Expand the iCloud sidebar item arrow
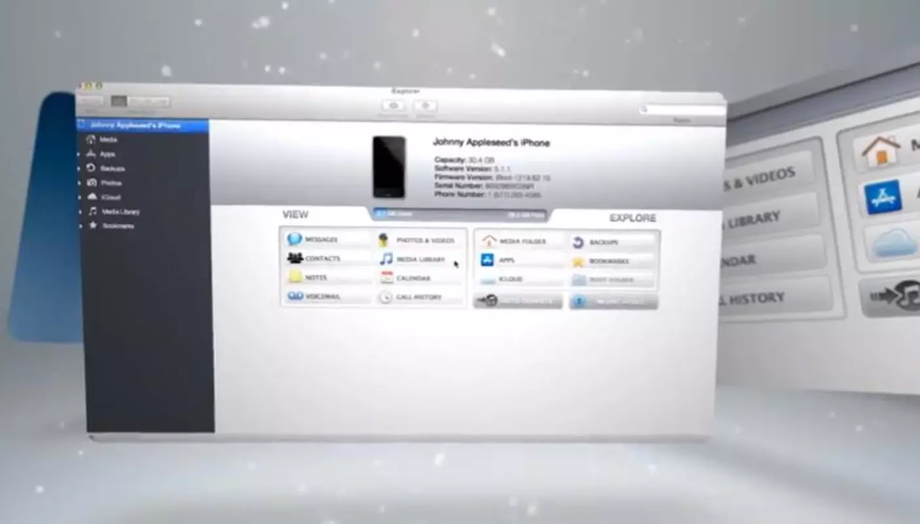This screenshot has height=524, width=920. click(80, 197)
